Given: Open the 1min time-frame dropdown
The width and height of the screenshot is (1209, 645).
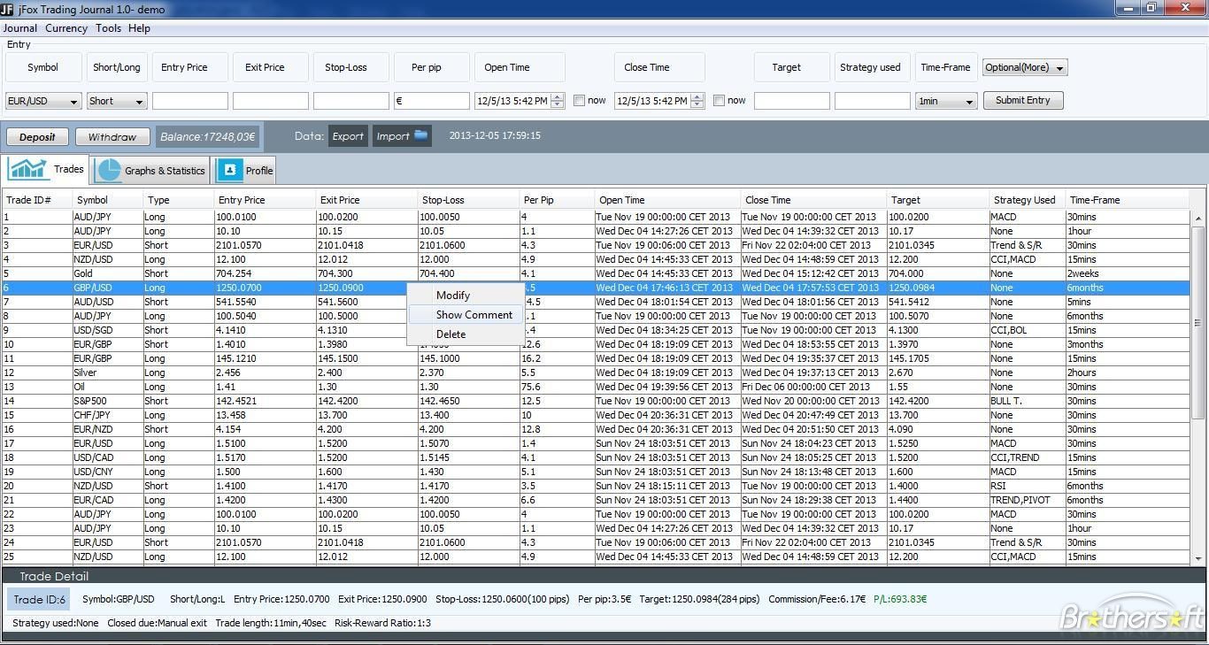Looking at the screenshot, I should (x=945, y=101).
